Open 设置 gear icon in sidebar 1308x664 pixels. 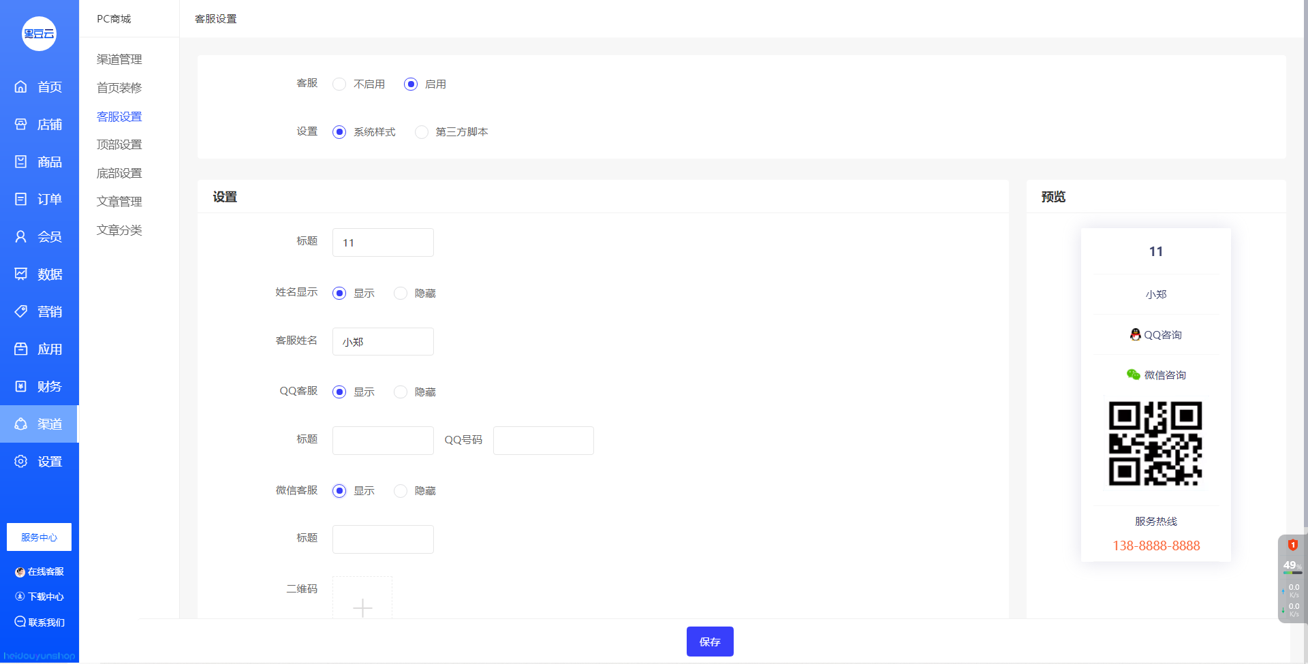(x=21, y=461)
